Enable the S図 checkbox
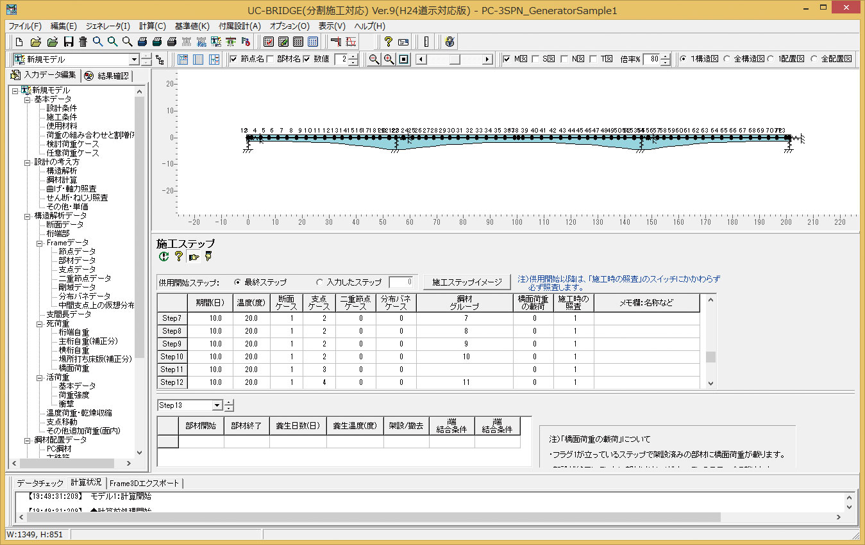Image resolution: width=865 pixels, height=545 pixels. coord(535,60)
